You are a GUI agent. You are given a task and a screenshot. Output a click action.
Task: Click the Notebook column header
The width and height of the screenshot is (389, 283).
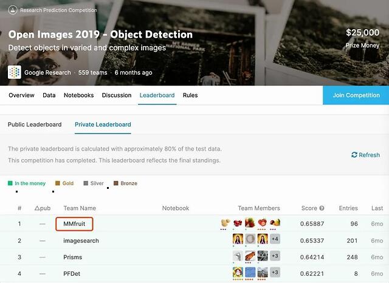176,208
